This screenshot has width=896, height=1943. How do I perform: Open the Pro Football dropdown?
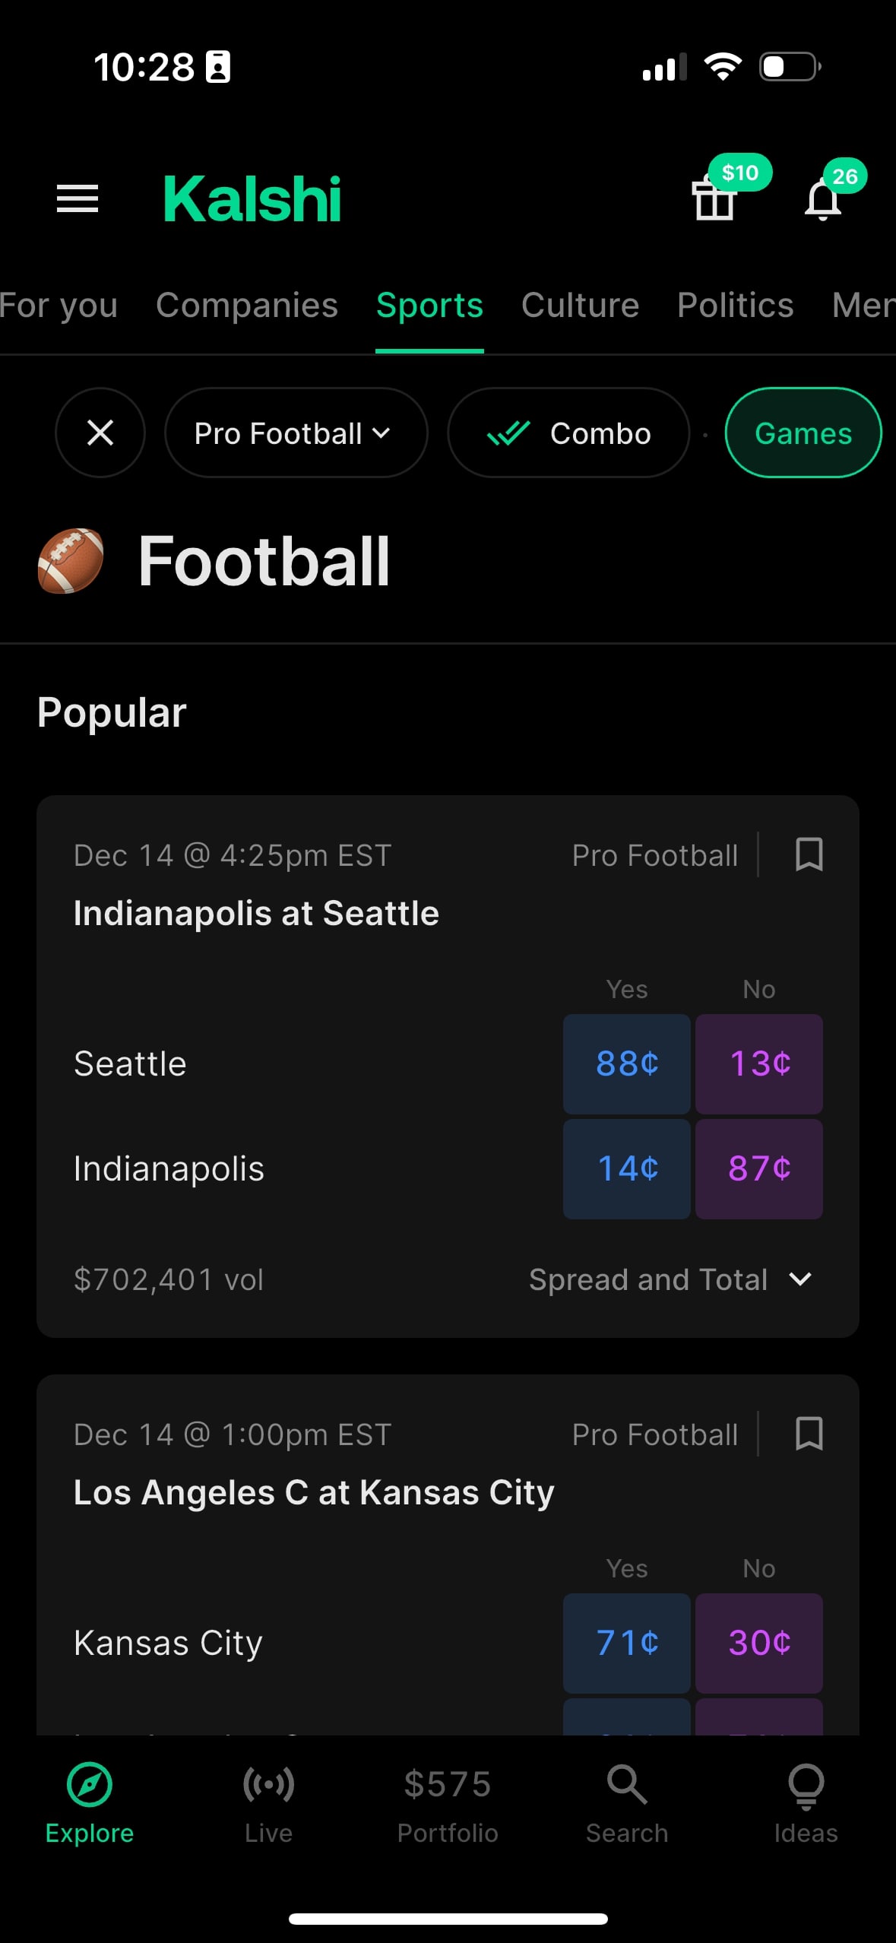click(x=296, y=433)
